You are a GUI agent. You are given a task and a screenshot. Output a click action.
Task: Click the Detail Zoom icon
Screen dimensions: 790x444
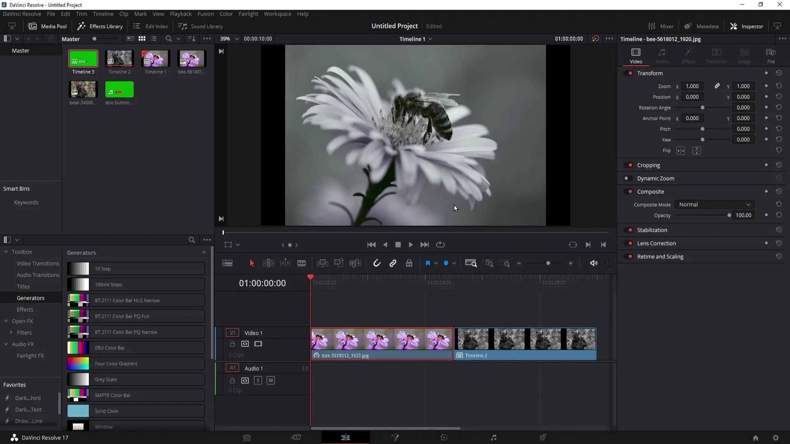489,263
